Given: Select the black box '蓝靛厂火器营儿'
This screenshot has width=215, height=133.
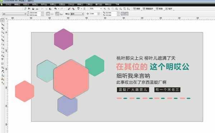Looking at the screenshot, I should (x=133, y=89).
